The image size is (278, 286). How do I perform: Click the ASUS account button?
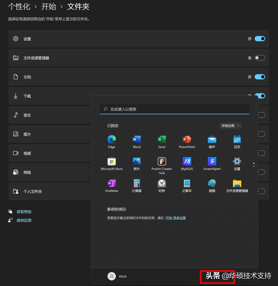117,276
